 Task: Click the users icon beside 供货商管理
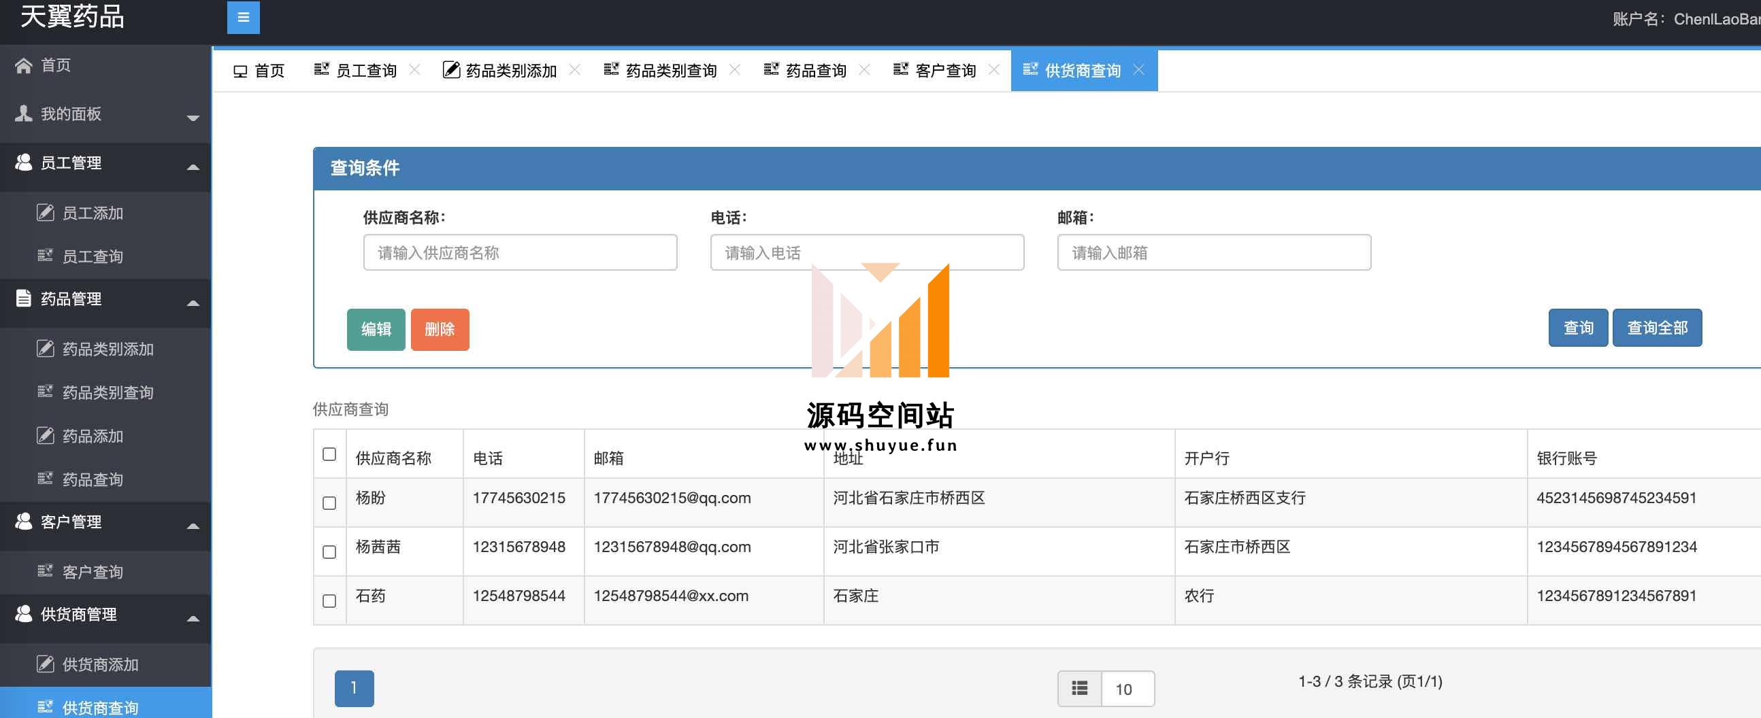(x=23, y=614)
